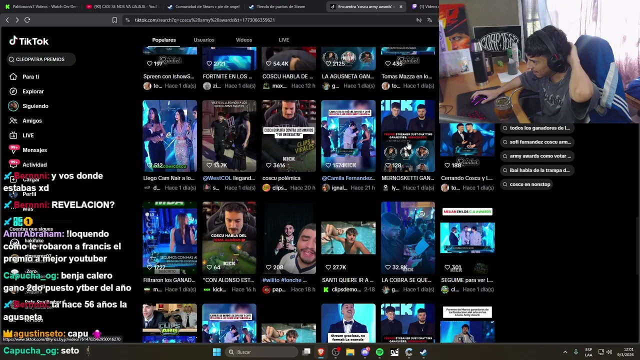Click caption 'COSCU HABLA DE ...'
640x360 pixels.
(x=287, y=76)
